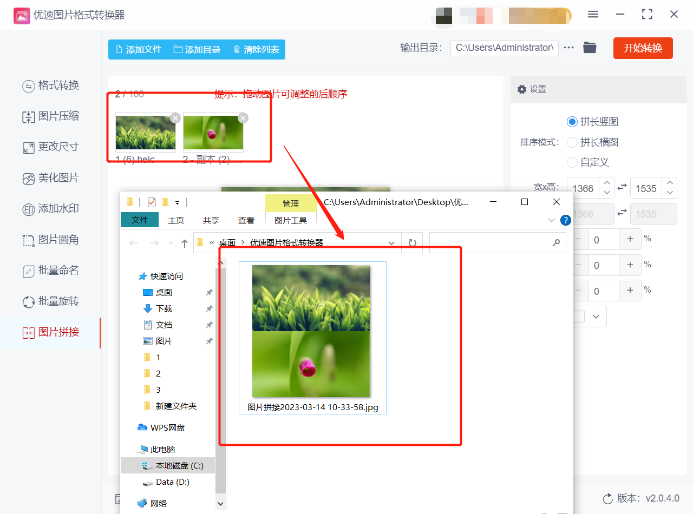This screenshot has width=693, height=514.
Task: Click Explorer up-one-level arrow
Action: coord(185,243)
